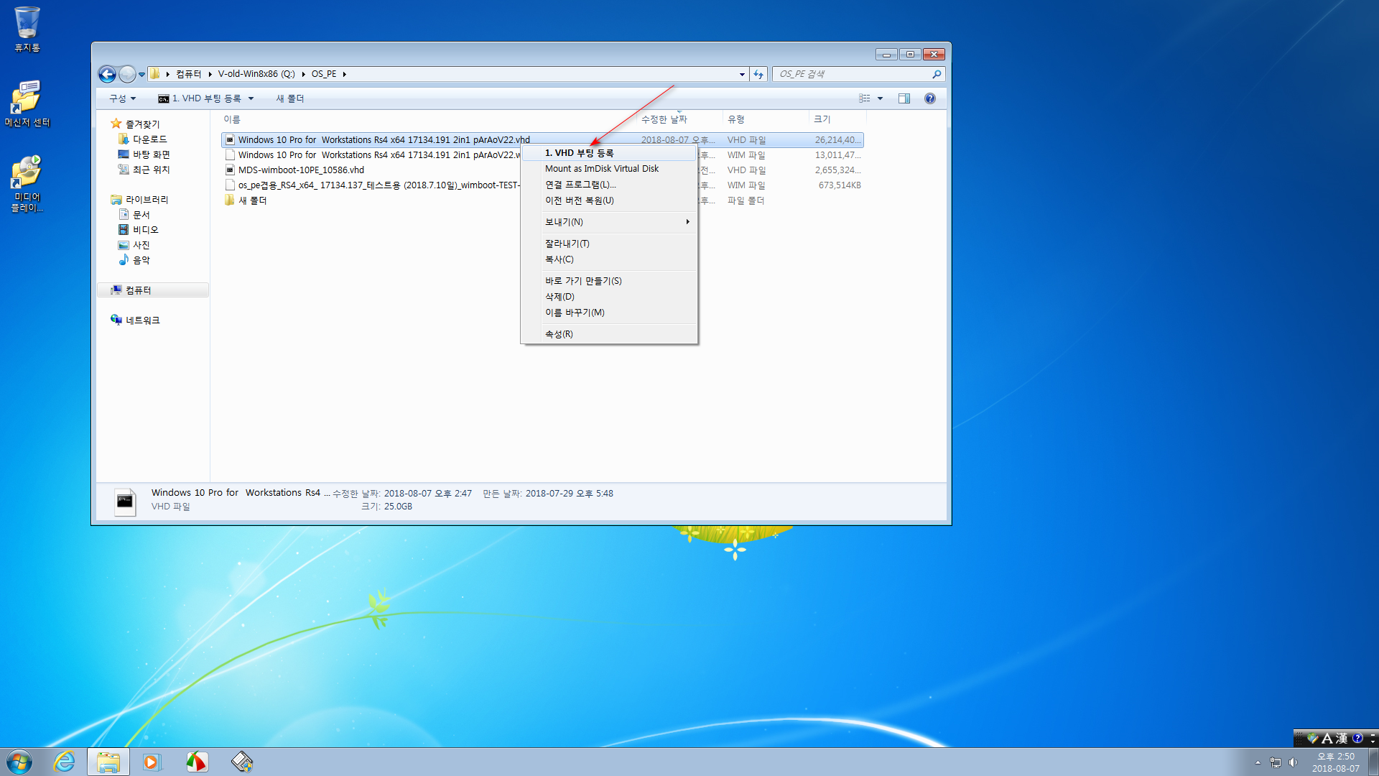Choose 잘라내기(T) in context menu
The height and width of the screenshot is (776, 1379).
tap(609, 244)
